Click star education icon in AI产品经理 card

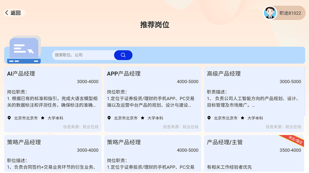click(x=42, y=118)
